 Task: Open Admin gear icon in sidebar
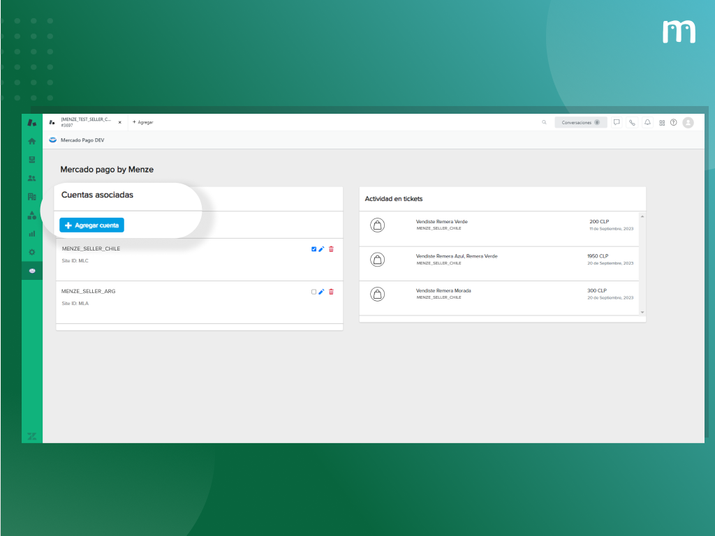[31, 252]
